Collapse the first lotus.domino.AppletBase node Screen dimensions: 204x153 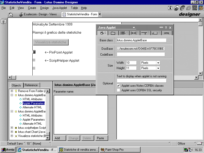click(x=12, y=95)
